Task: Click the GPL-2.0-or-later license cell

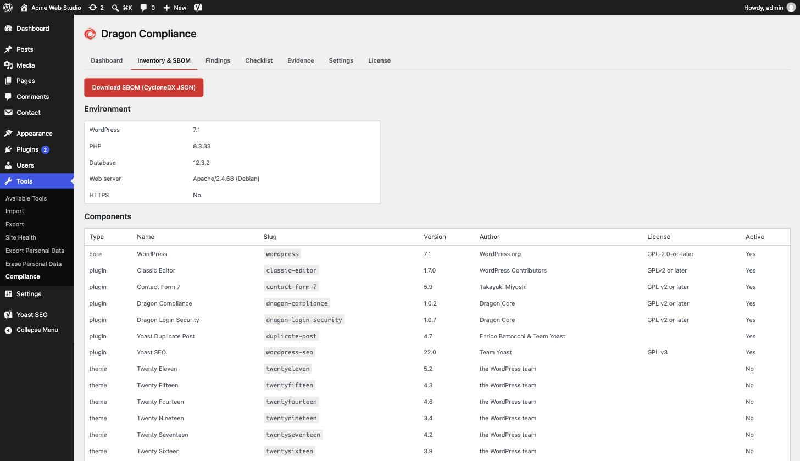Action: 670,254
